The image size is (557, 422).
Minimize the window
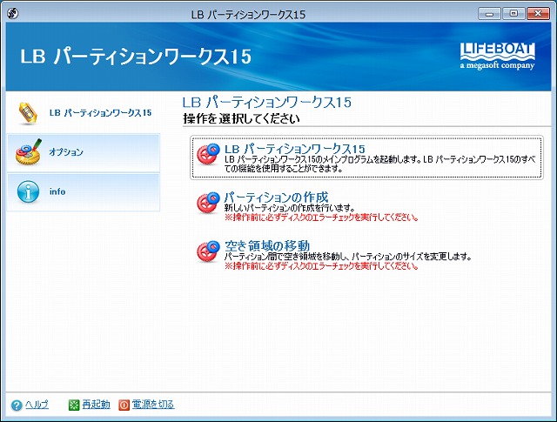(489, 14)
